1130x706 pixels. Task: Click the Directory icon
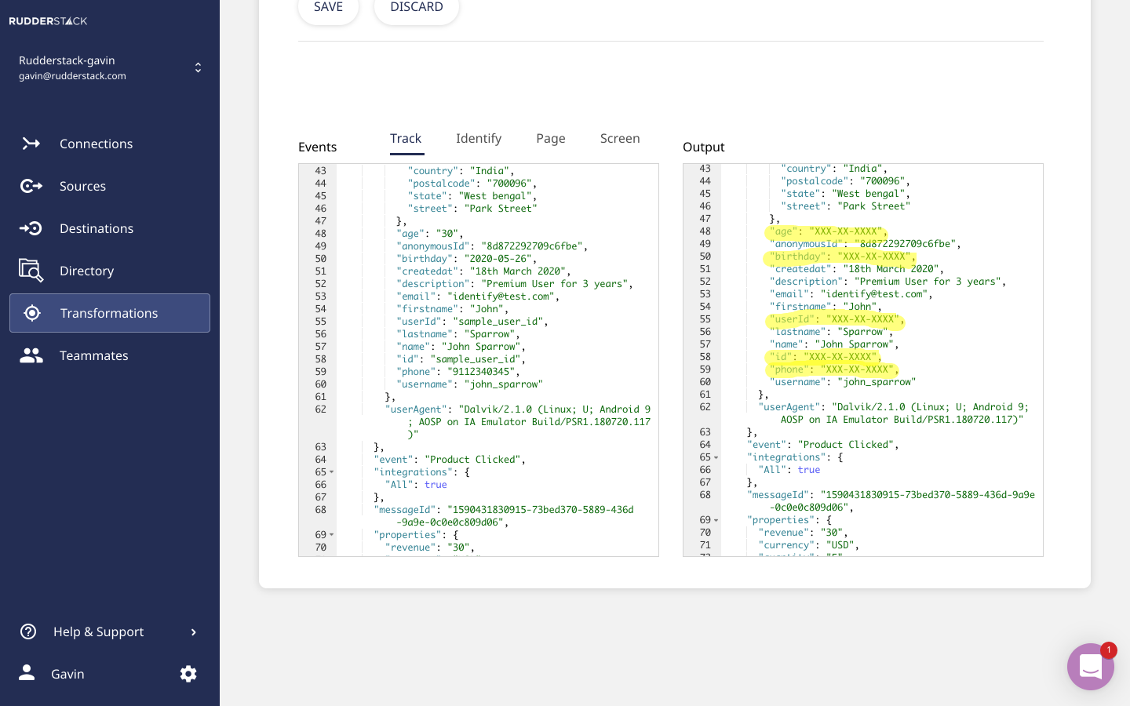tap(31, 271)
